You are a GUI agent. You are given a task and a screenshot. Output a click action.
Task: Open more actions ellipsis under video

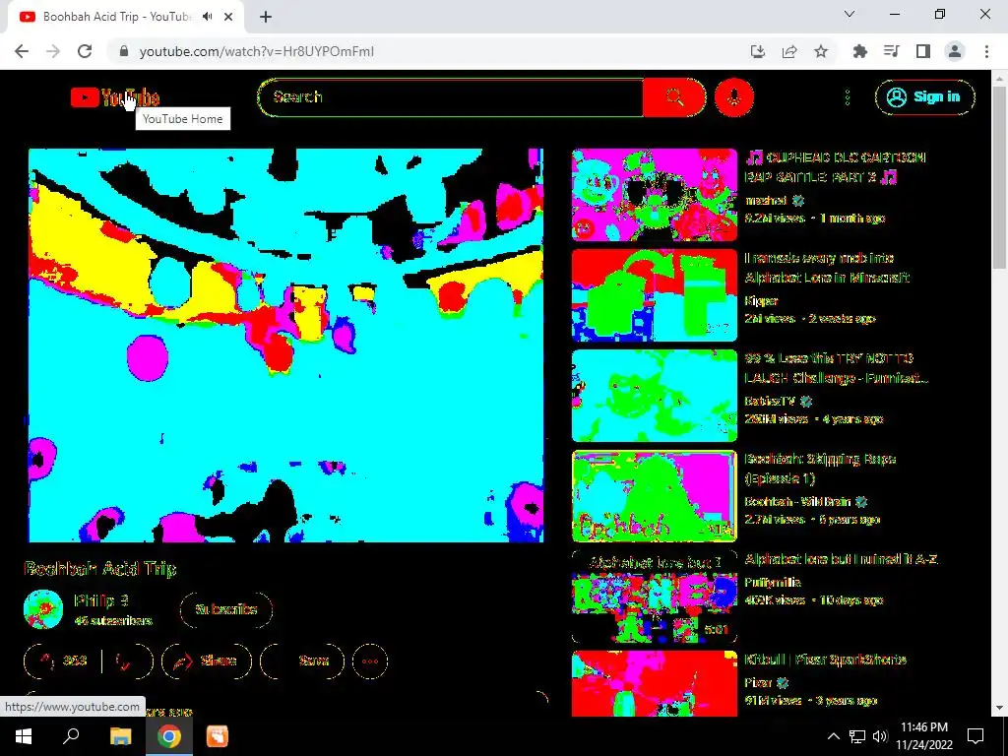(370, 661)
